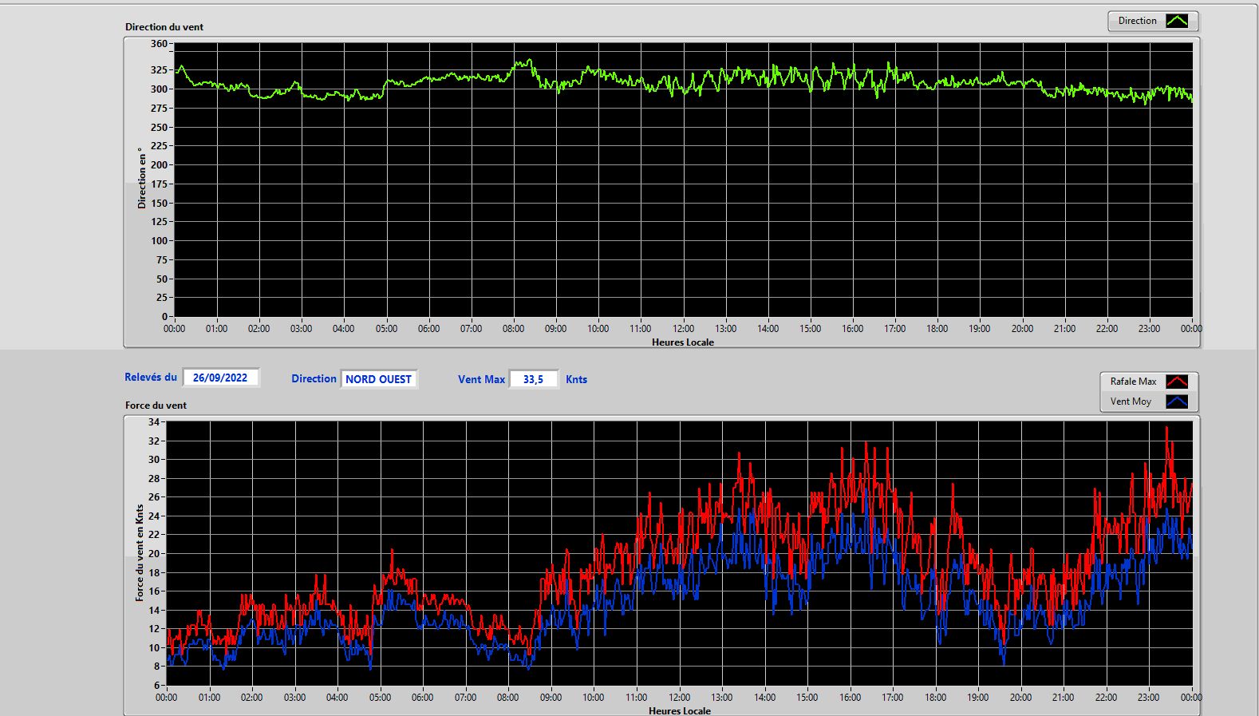The height and width of the screenshot is (716, 1259).
Task: Click 05:00 on the force chart time axis
Action: [380, 697]
